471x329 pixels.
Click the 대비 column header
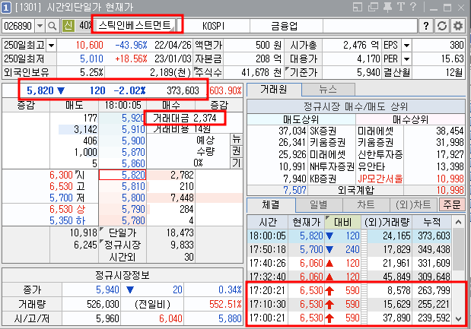[x=342, y=222]
